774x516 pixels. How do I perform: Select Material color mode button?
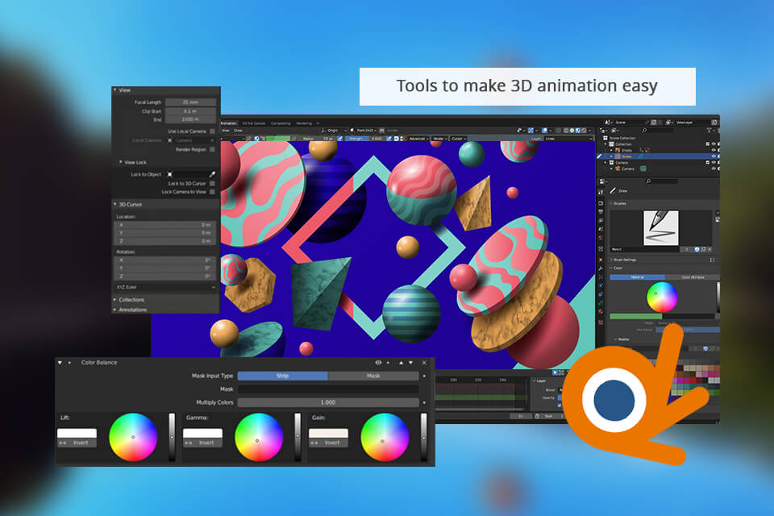pyautogui.click(x=637, y=277)
